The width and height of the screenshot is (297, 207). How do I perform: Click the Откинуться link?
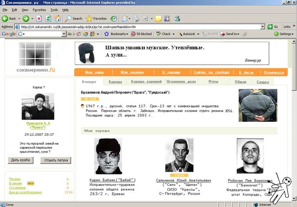tap(274, 73)
